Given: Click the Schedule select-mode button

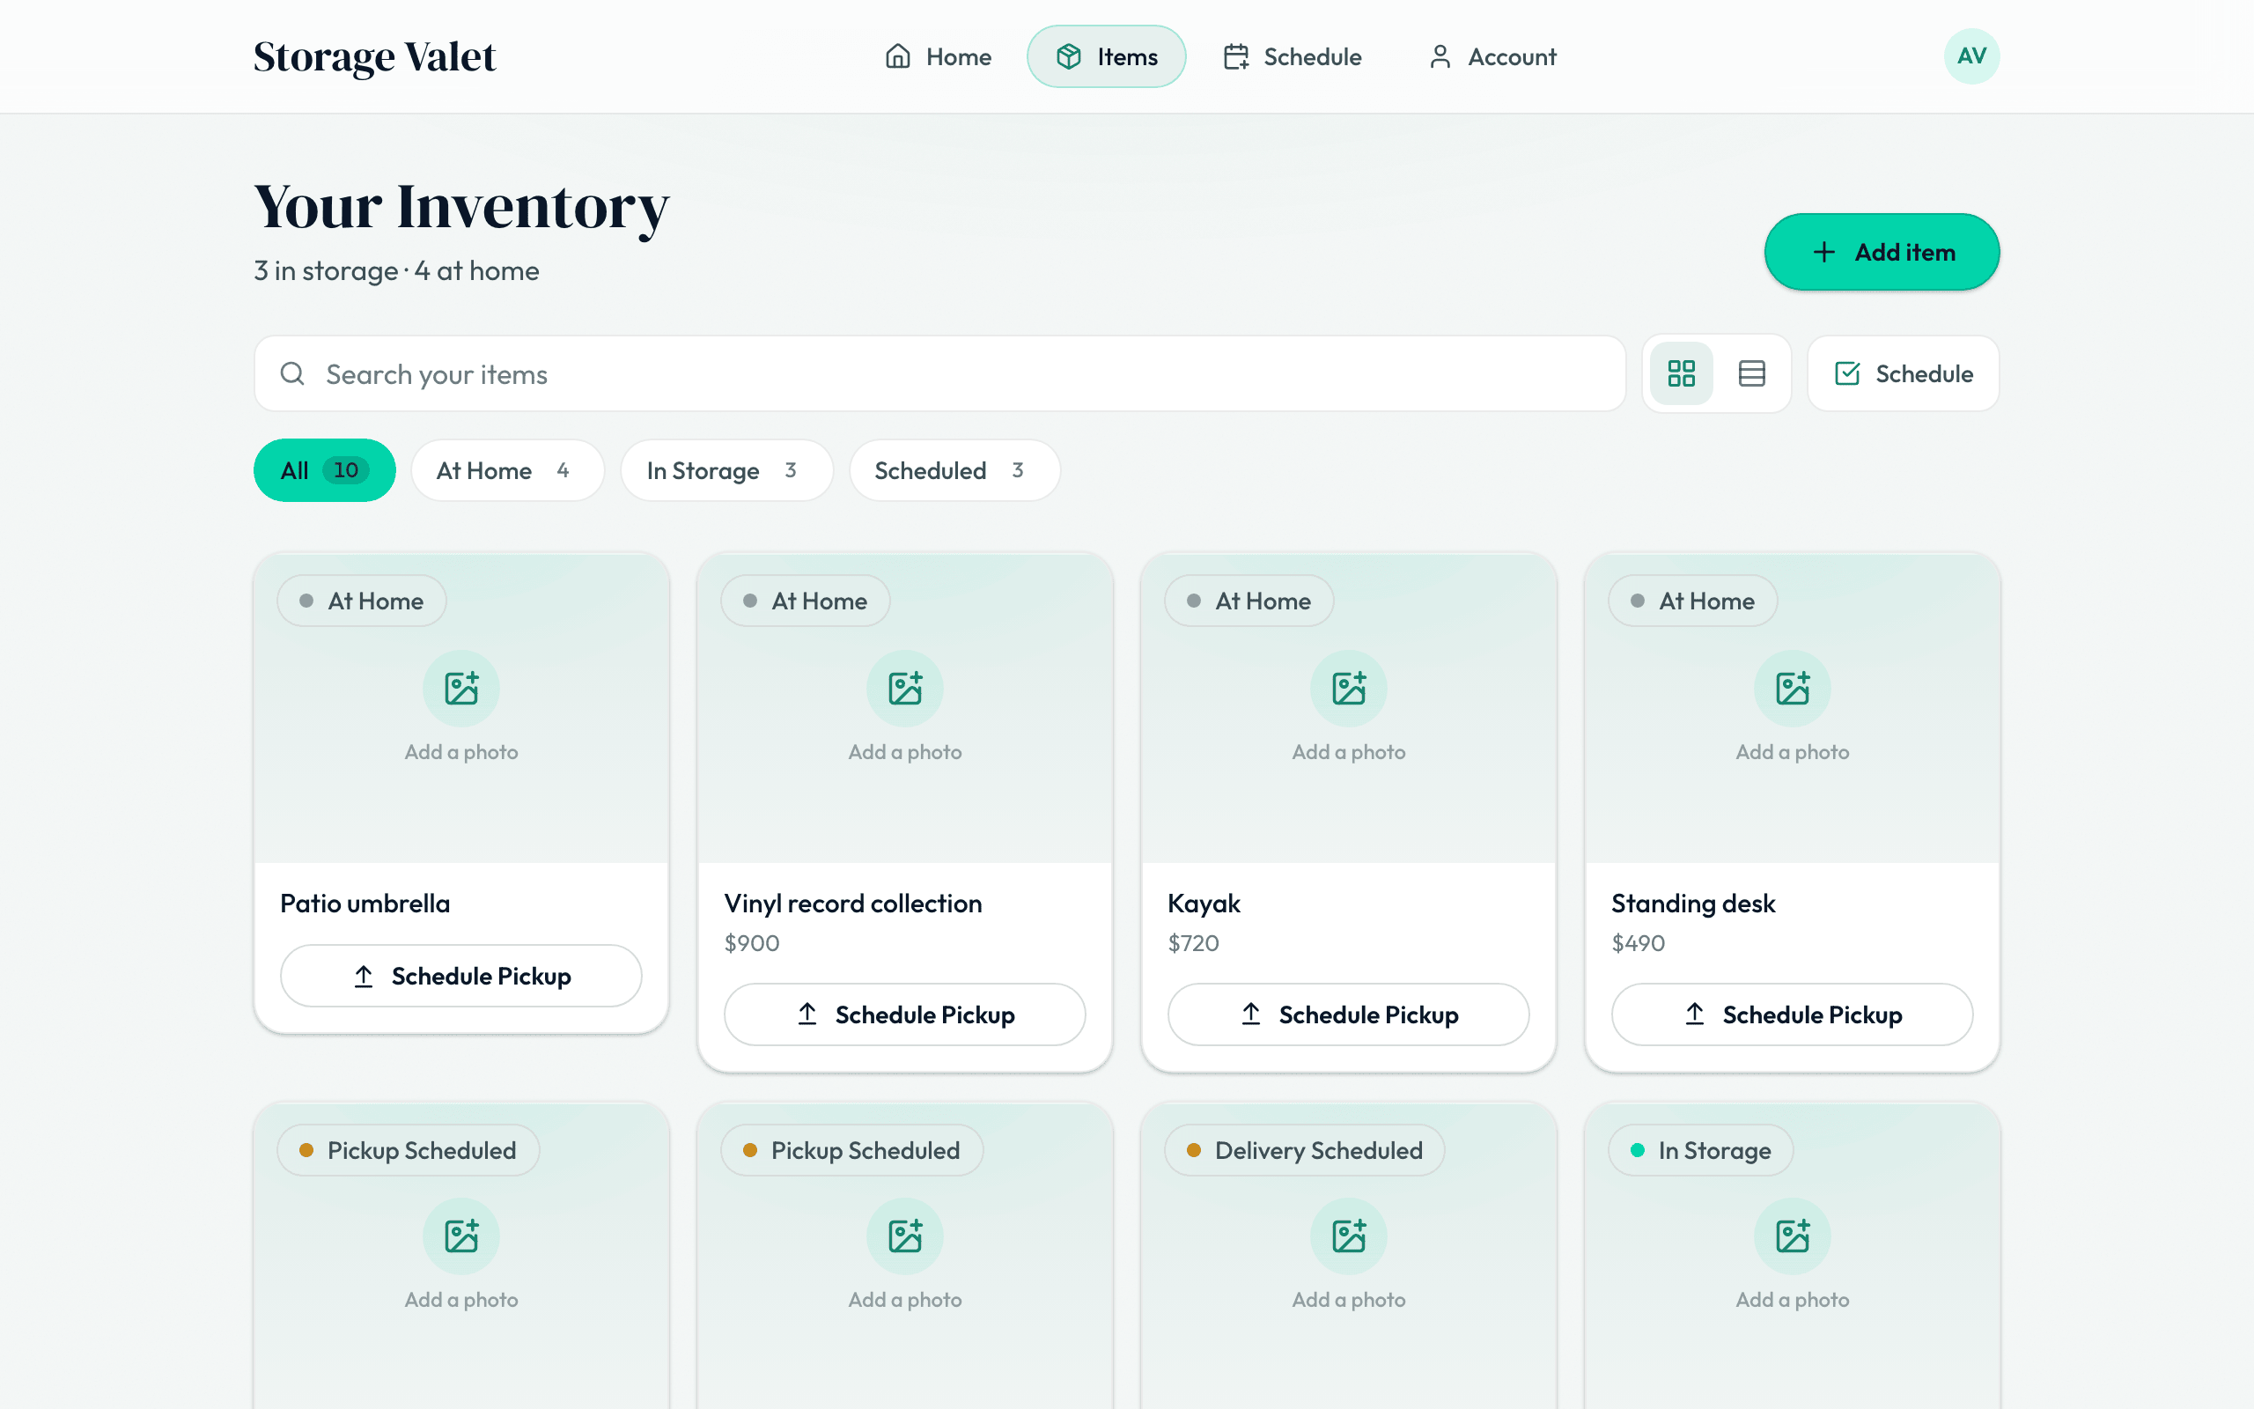Looking at the screenshot, I should (1903, 373).
